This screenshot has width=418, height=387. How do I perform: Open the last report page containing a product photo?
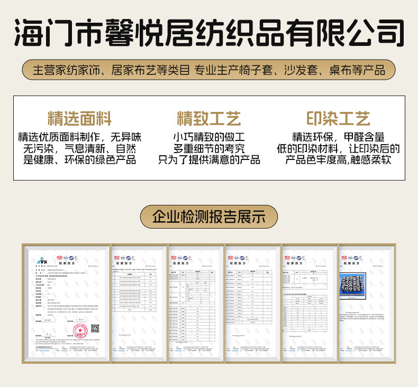[x=368, y=304]
